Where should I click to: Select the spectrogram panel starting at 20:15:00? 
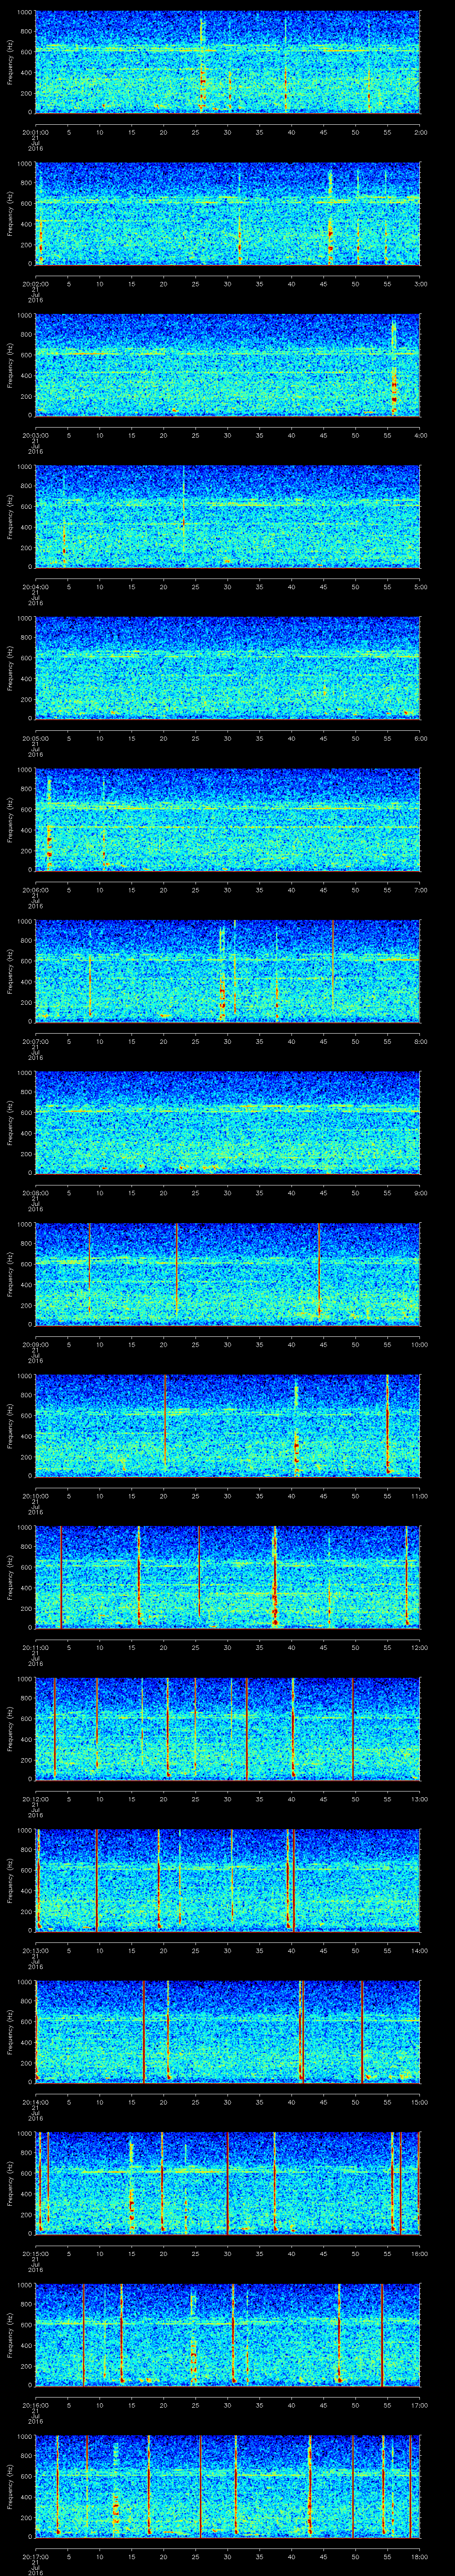tap(228, 2183)
